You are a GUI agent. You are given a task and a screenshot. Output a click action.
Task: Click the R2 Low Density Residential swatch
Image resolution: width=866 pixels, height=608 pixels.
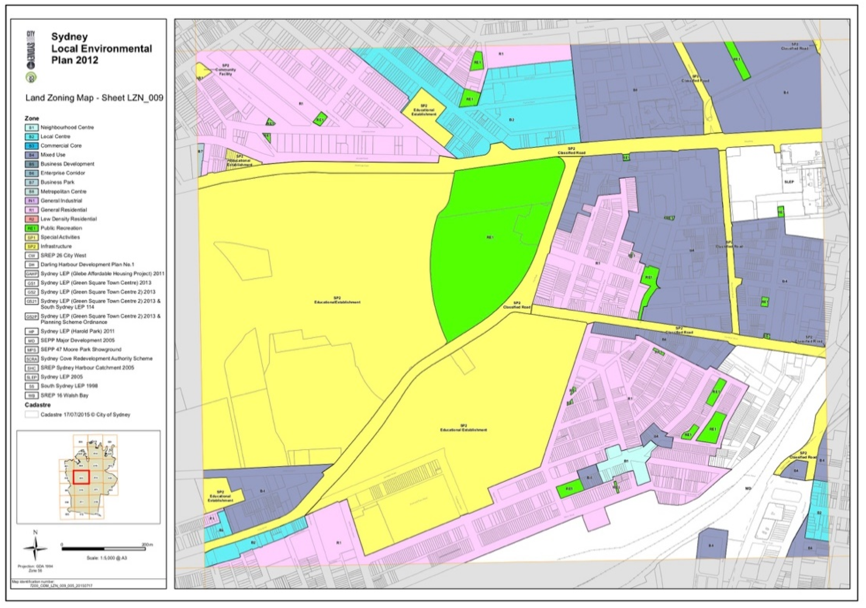tap(32, 219)
